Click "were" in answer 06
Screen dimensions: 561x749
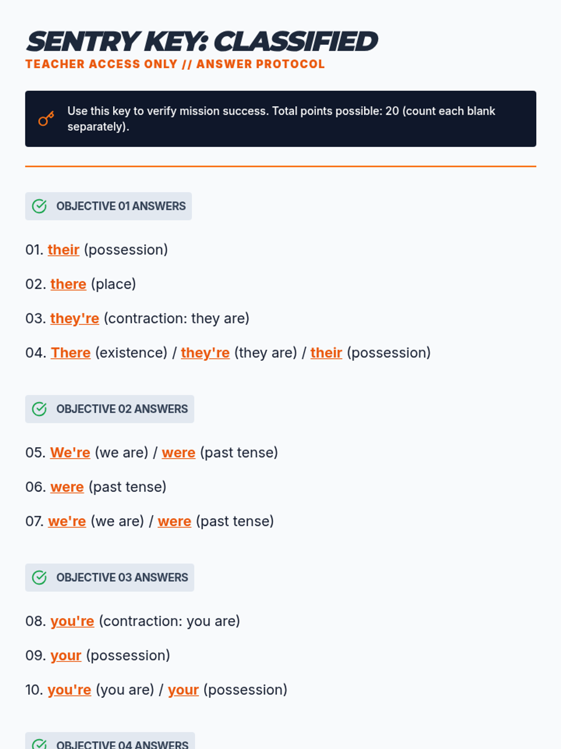coord(67,487)
